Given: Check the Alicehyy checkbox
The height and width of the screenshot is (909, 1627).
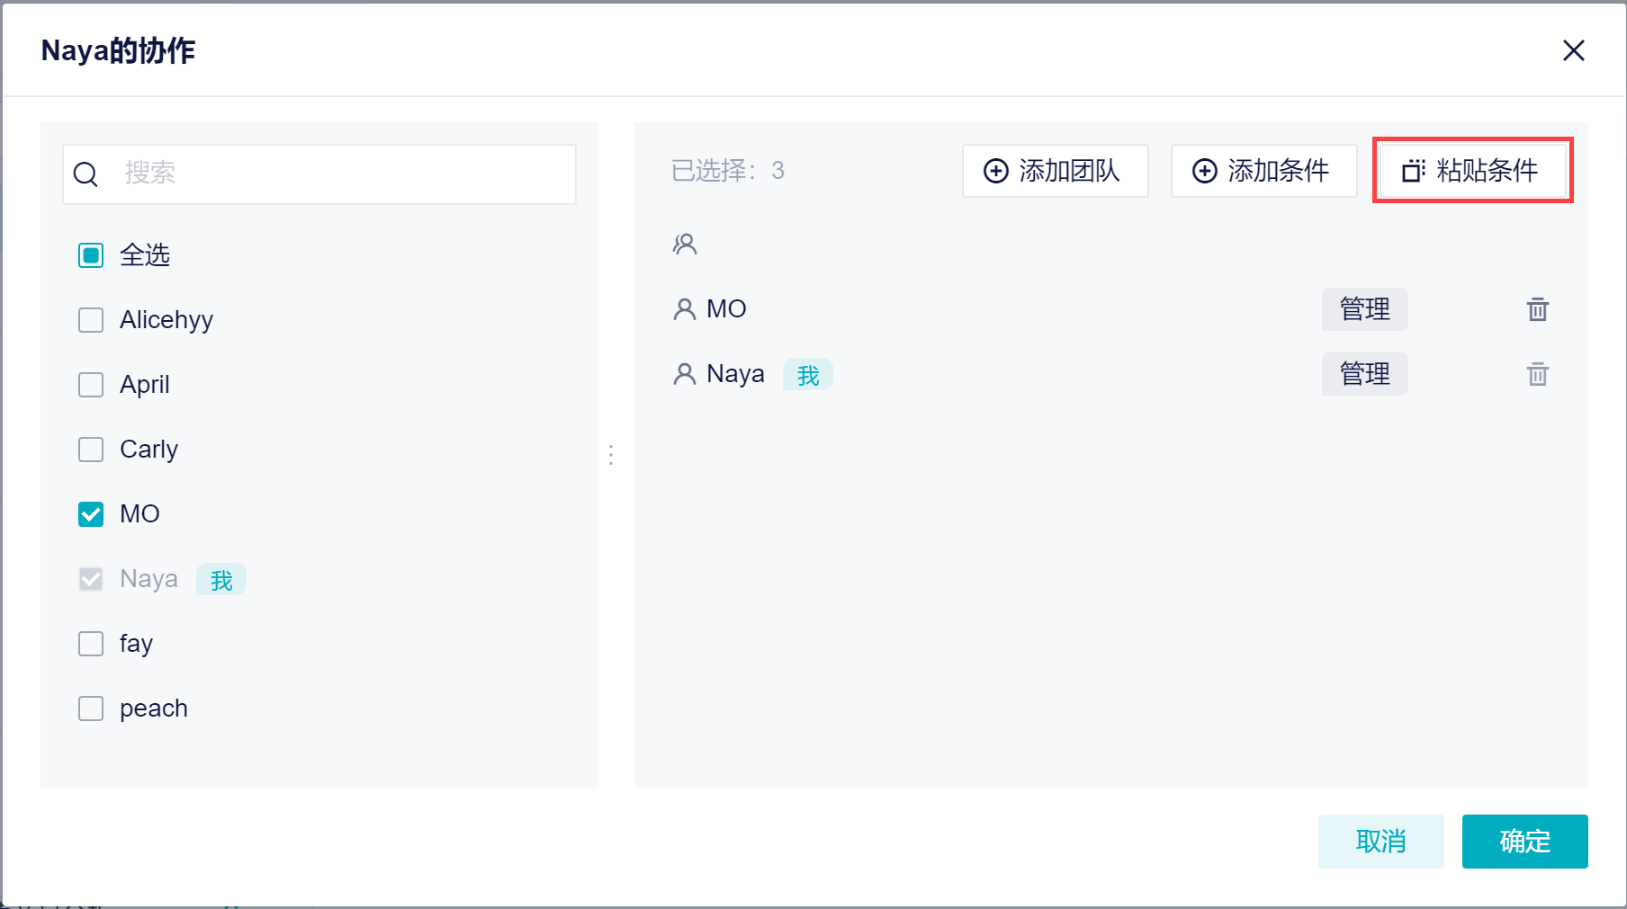Looking at the screenshot, I should pyautogui.click(x=91, y=320).
